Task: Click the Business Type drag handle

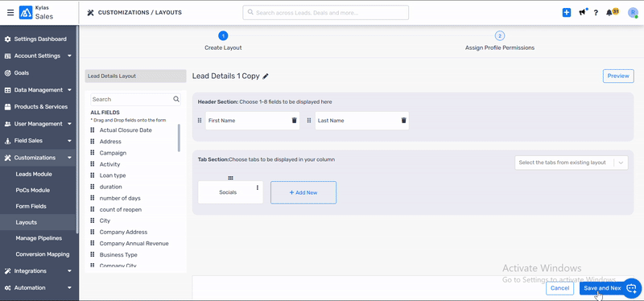Action: (93, 254)
